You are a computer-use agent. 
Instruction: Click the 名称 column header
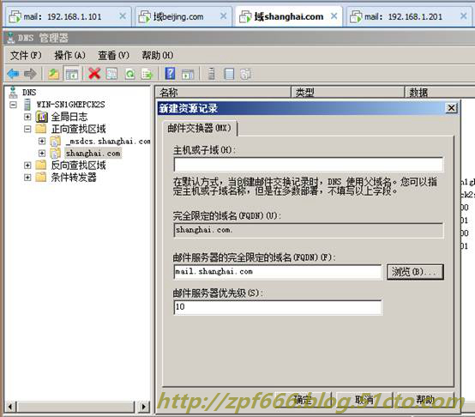click(x=223, y=92)
